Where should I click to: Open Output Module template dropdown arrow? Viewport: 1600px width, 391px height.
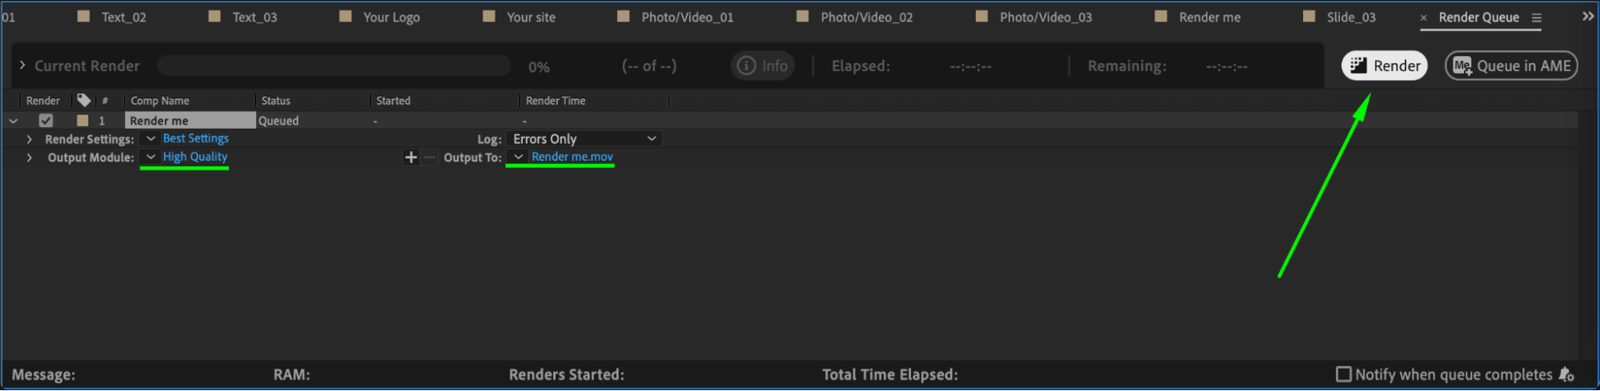(150, 157)
